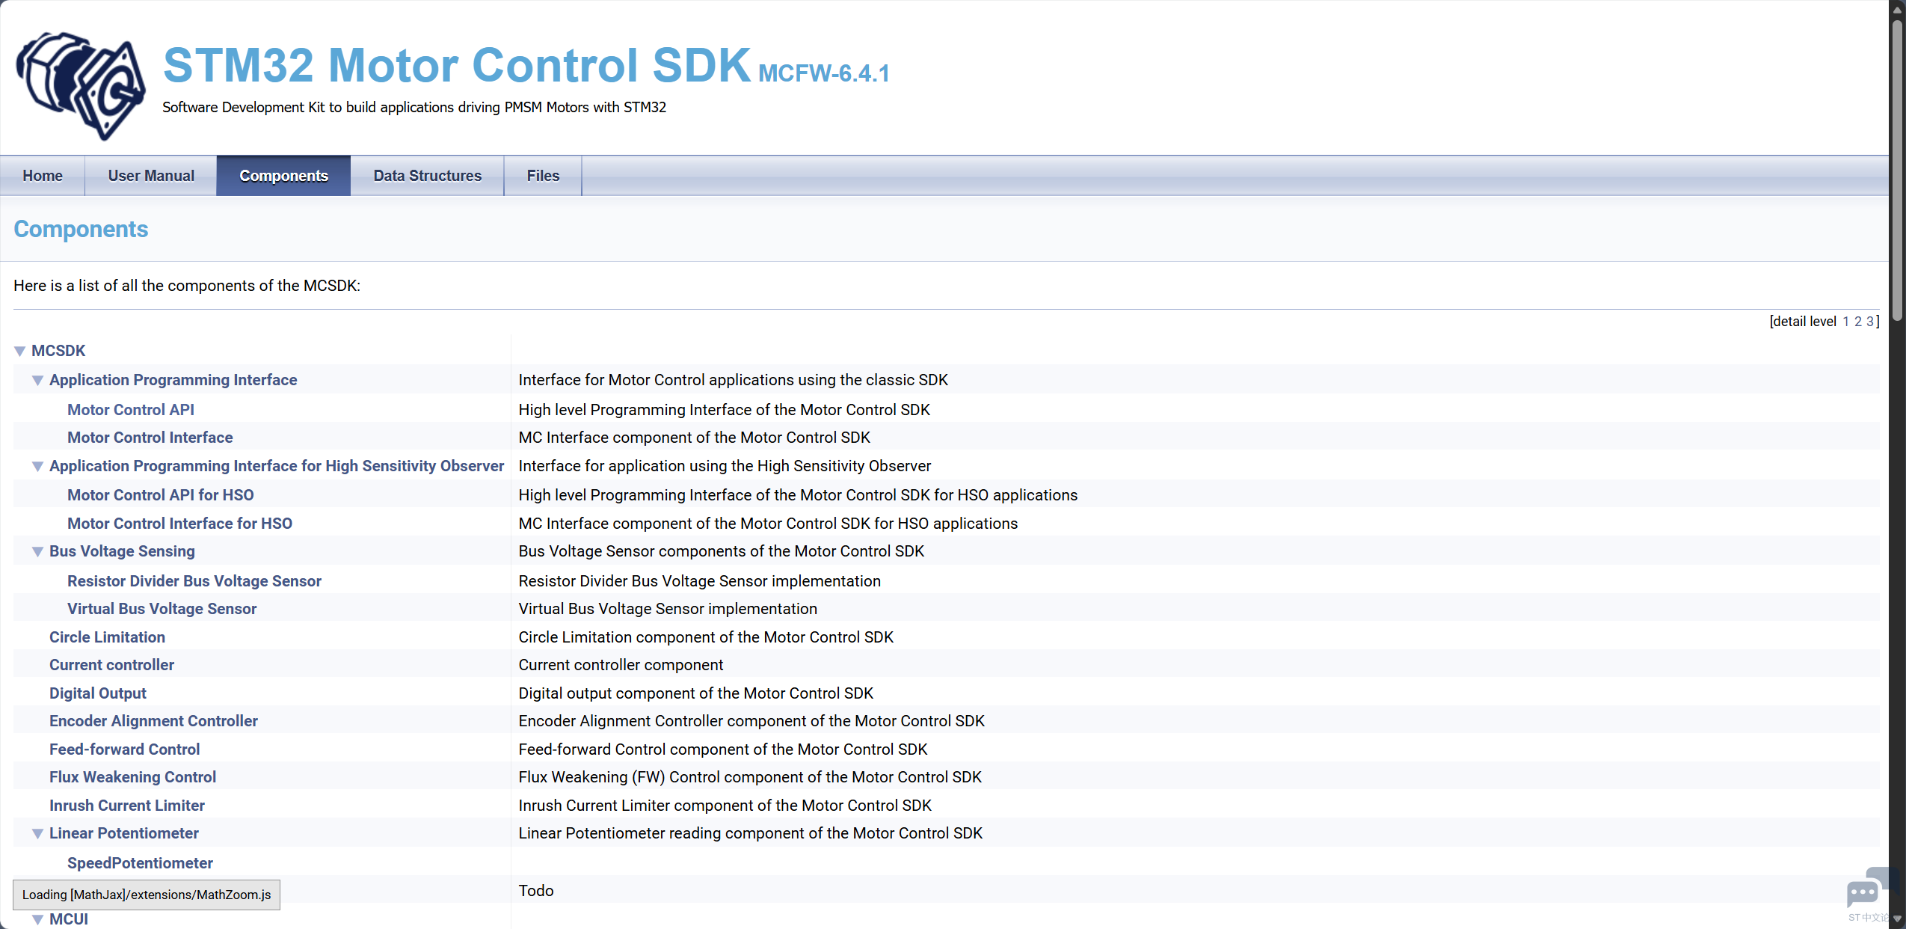Click 'Current controller component' description
The image size is (1906, 929).
pos(621,665)
